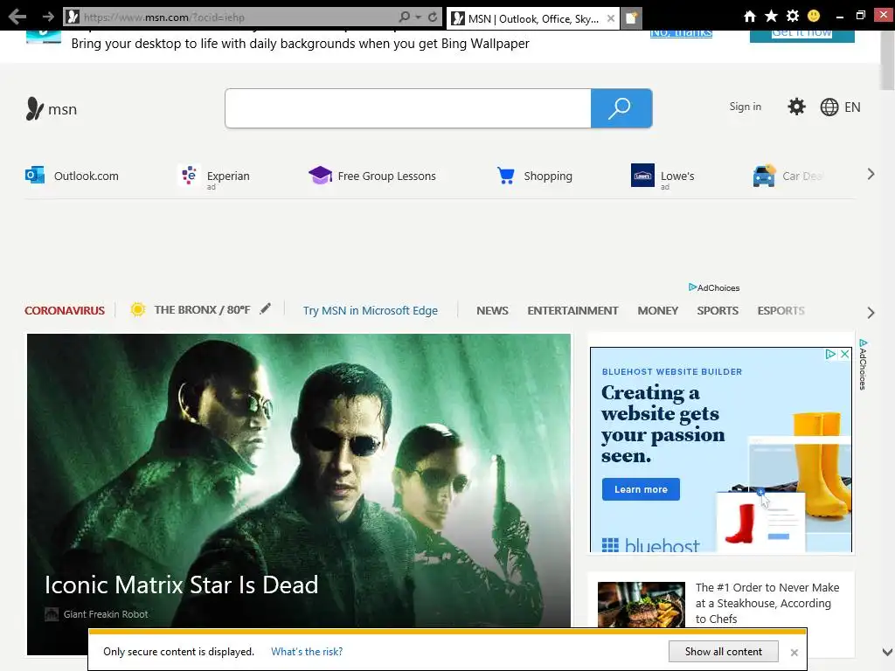Open MSN settings gear icon
This screenshot has height=671, width=895.
point(796,107)
